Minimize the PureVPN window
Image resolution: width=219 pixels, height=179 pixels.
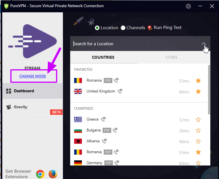click(200, 6)
